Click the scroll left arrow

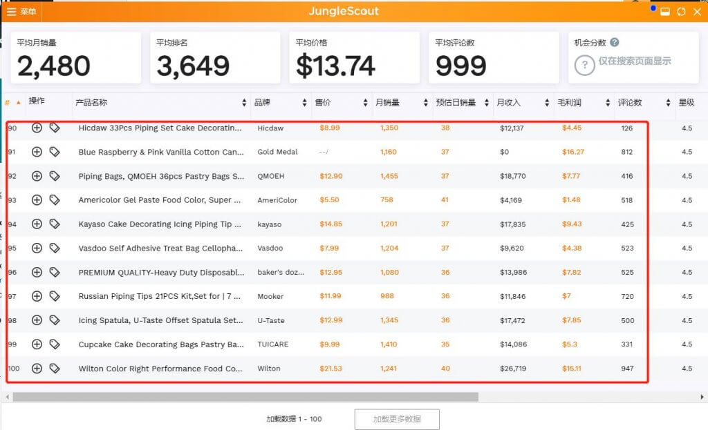pos(7,397)
